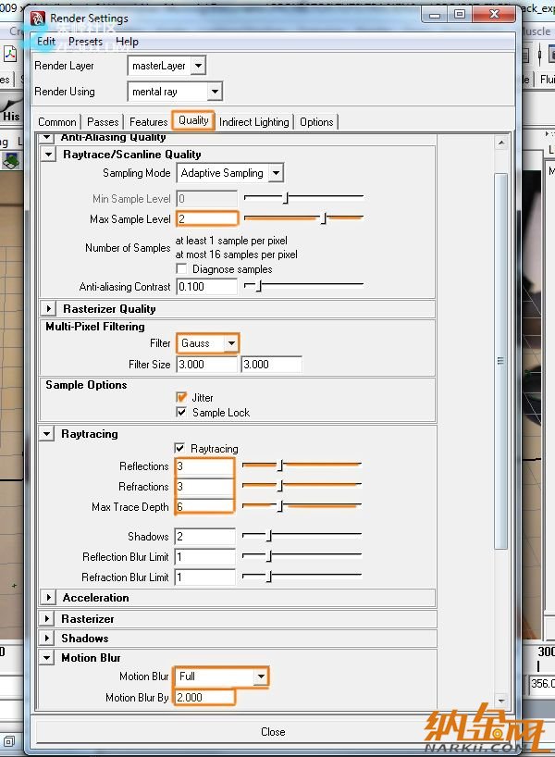Click the Render Settings window title icon
This screenshot has width=555, height=757.
click(x=37, y=19)
